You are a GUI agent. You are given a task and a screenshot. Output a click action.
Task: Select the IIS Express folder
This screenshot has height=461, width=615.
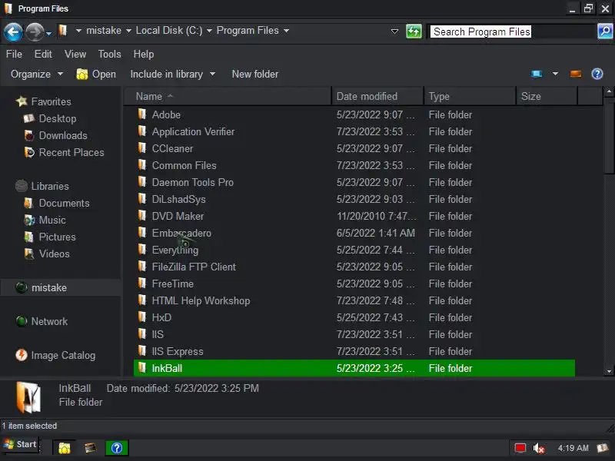178,351
